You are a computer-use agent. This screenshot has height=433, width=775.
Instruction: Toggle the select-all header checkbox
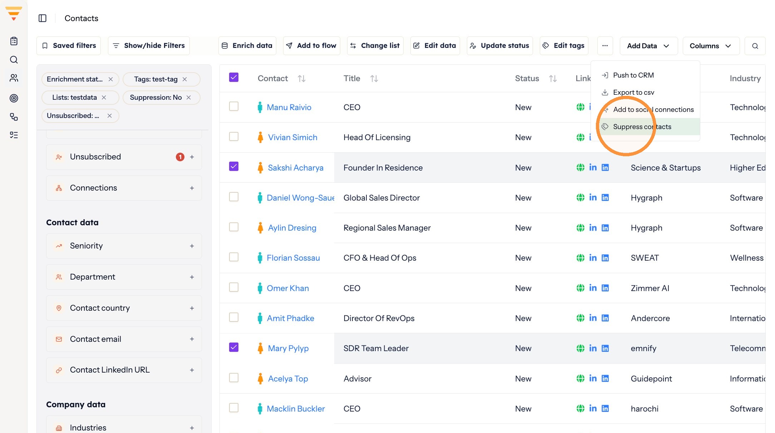pyautogui.click(x=234, y=78)
